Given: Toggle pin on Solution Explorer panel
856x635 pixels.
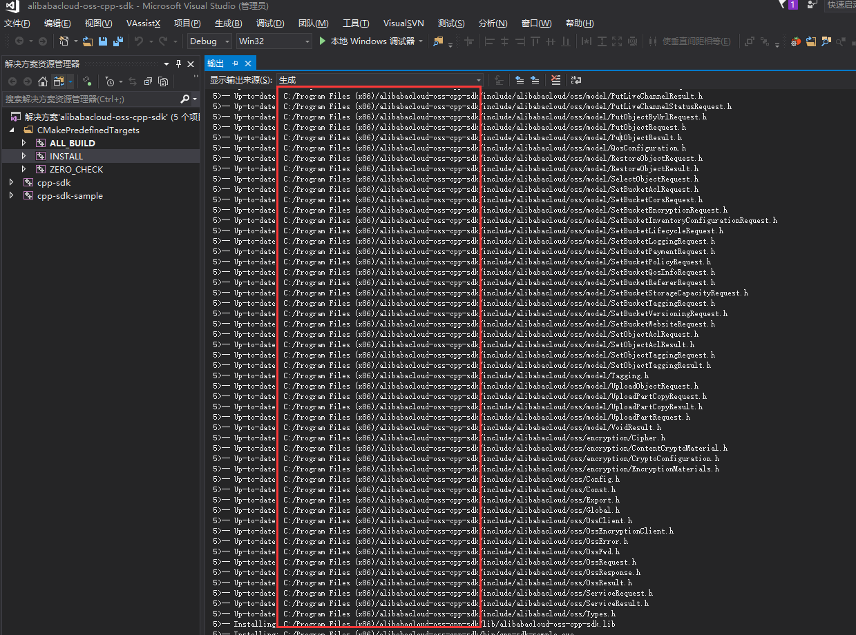Looking at the screenshot, I should click(178, 63).
